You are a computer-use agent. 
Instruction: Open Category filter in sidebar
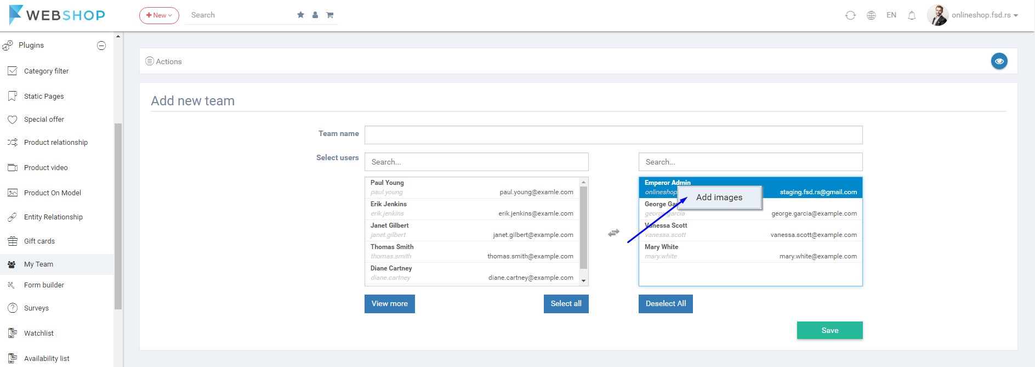tap(47, 71)
